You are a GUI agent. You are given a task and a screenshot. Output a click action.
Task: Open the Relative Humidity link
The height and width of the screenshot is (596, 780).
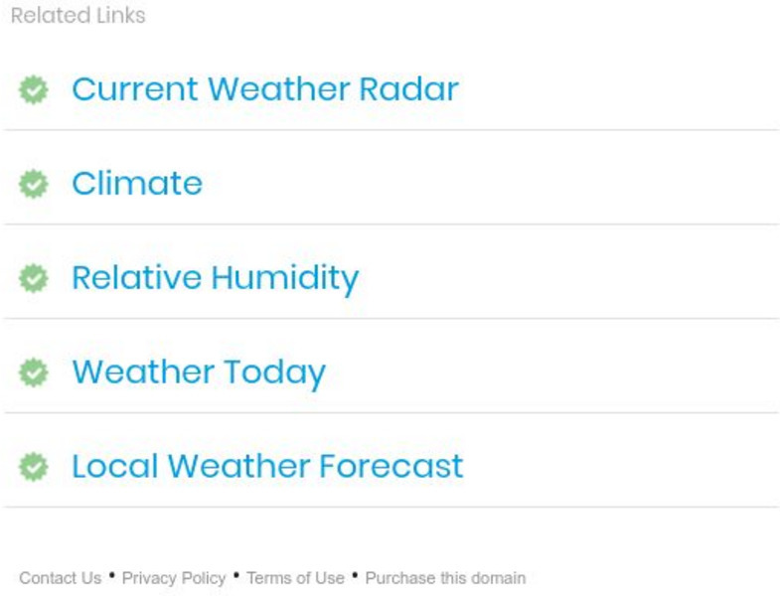(x=215, y=278)
